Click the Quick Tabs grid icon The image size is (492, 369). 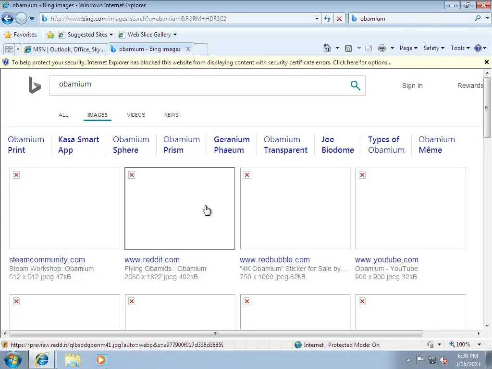(x=9, y=49)
